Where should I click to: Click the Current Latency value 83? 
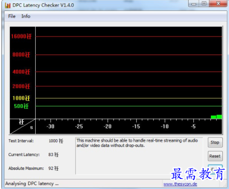(53, 155)
